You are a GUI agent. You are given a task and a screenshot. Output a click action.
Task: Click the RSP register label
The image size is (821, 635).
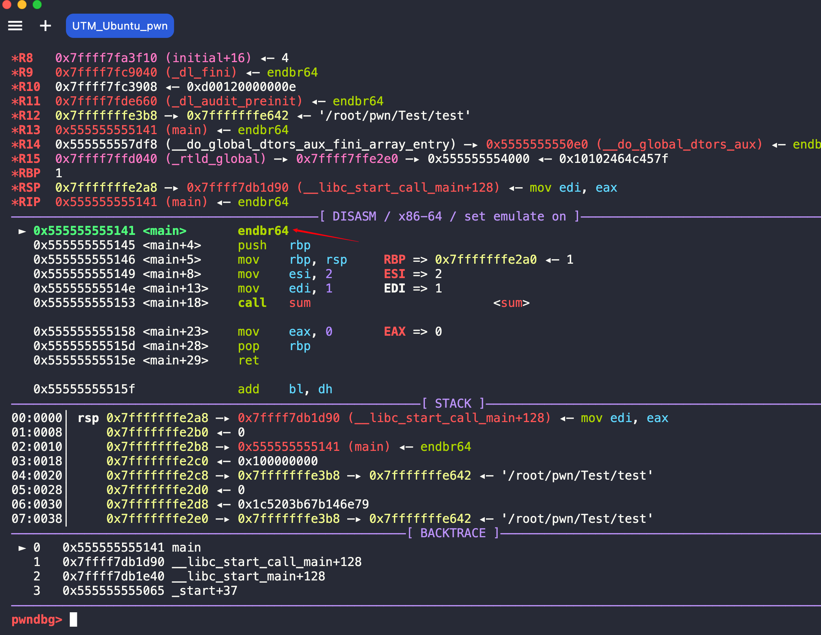click(x=26, y=188)
